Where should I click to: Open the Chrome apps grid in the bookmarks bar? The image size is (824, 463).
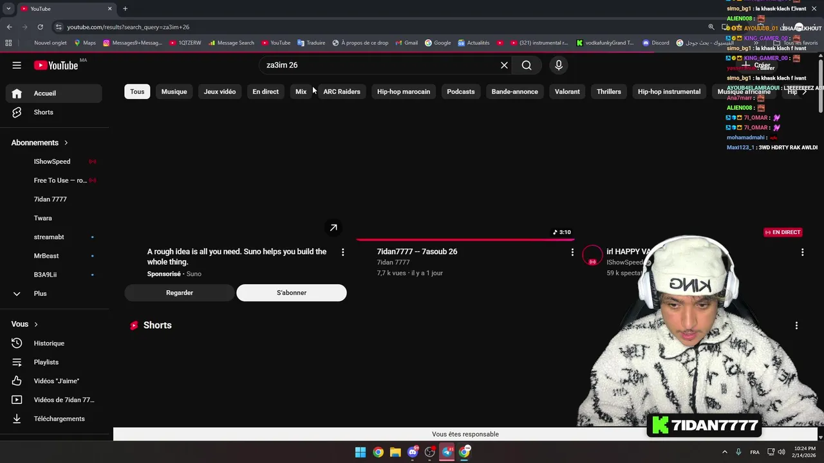click(8, 43)
